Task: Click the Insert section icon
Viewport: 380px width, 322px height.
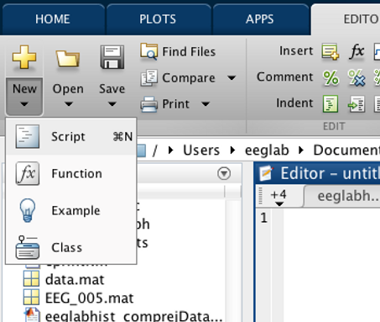Action: tap(331, 52)
